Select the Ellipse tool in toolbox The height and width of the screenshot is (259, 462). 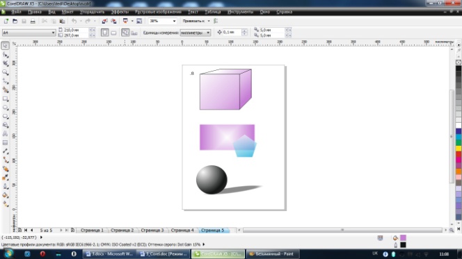(6, 108)
